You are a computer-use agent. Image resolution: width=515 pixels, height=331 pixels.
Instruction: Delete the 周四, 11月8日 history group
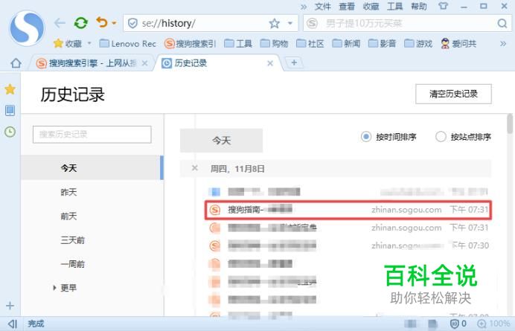pos(195,168)
